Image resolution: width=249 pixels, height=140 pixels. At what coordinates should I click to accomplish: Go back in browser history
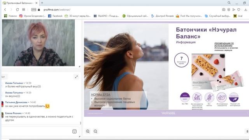[5, 10]
